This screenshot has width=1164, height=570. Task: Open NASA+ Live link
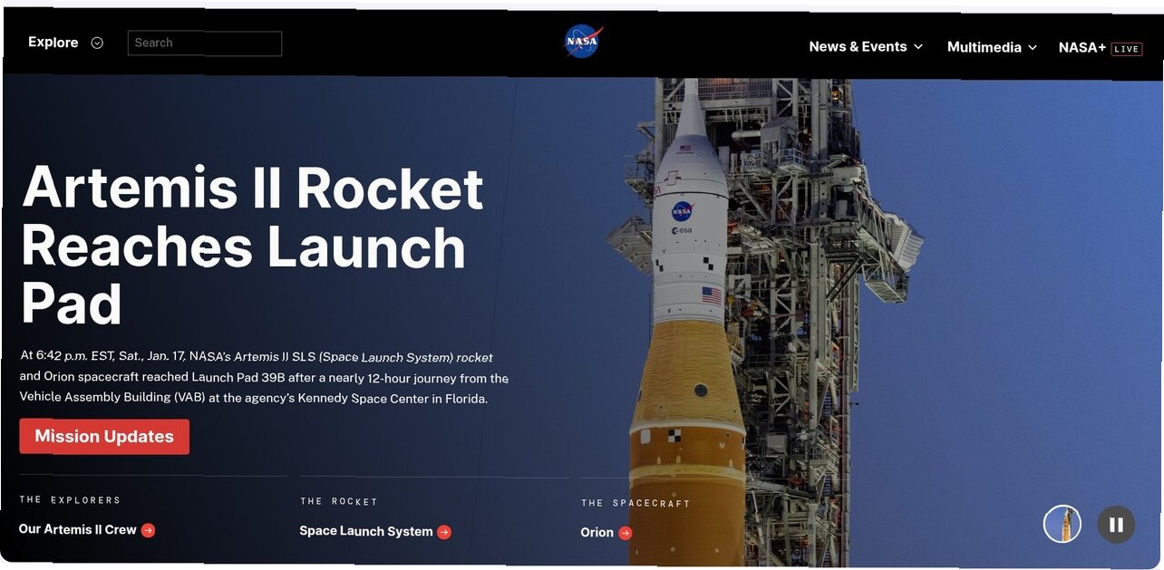coord(1100,48)
